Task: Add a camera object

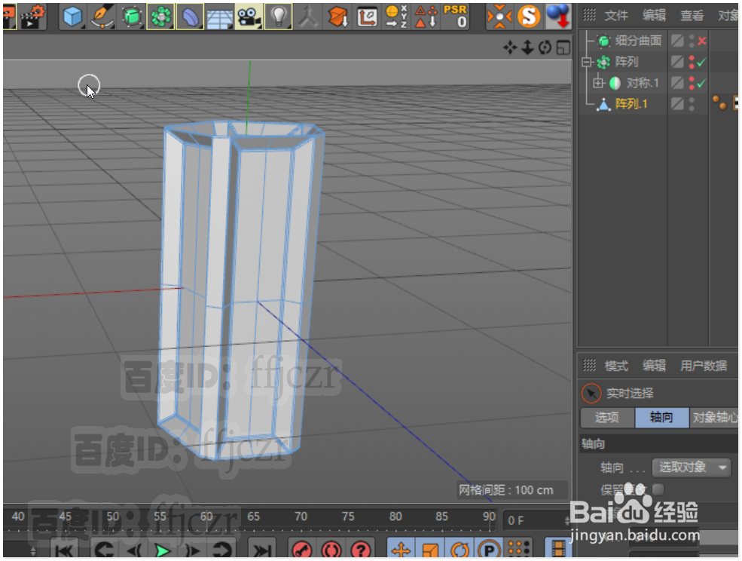Action: tap(249, 17)
